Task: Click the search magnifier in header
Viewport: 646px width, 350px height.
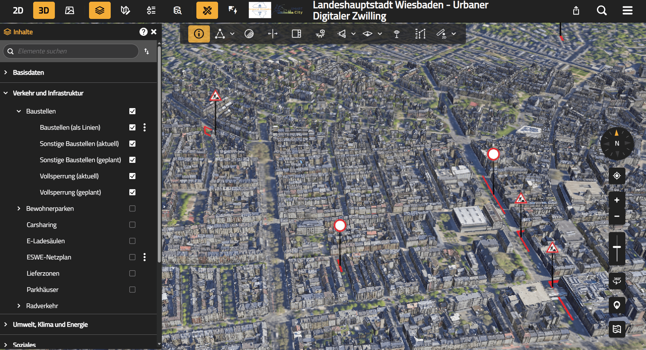Action: pyautogui.click(x=601, y=11)
